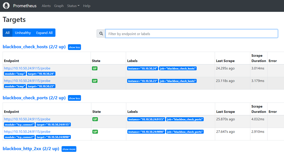
Task: Click the blackbox_http_2xx (2/2 up) heading
Action: pyautogui.click(x=31, y=149)
